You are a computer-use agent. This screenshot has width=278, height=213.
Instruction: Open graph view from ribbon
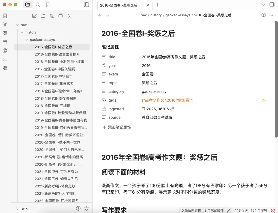[5, 25]
